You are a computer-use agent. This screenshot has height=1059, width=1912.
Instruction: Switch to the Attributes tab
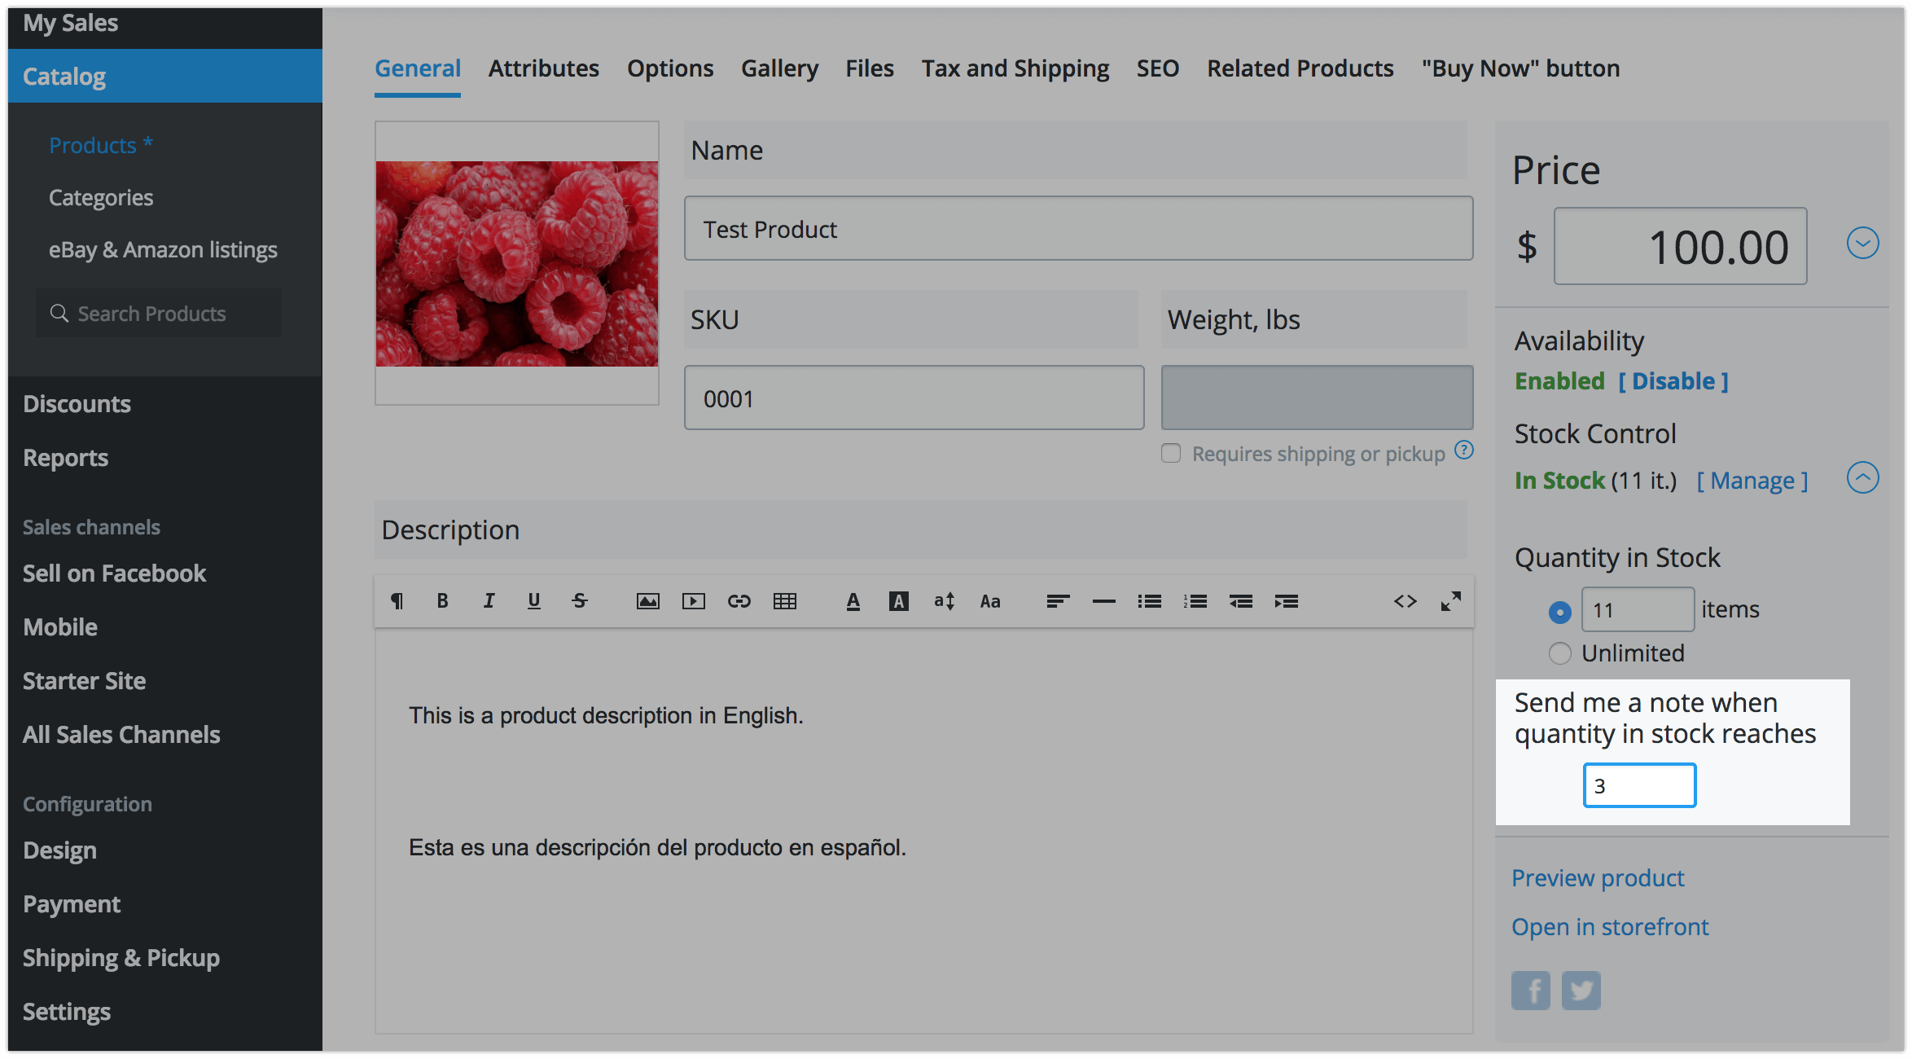tap(543, 68)
